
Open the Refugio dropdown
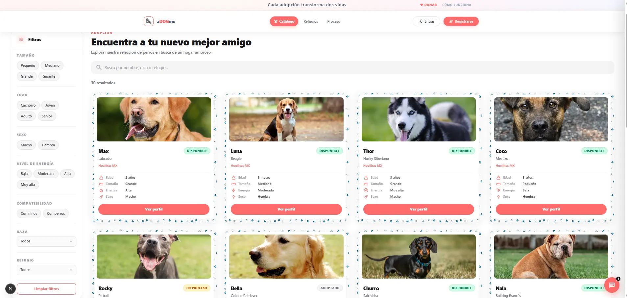(46, 270)
